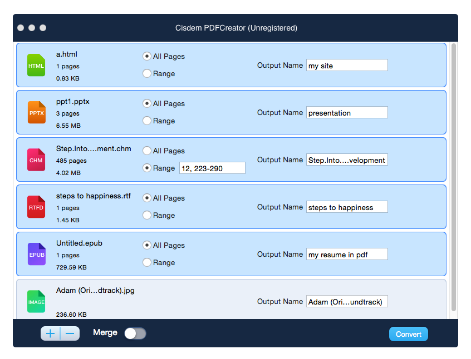471x359 pixels.
Task: Click the "0.83 KB" size label
Action: pyautogui.click(x=68, y=78)
